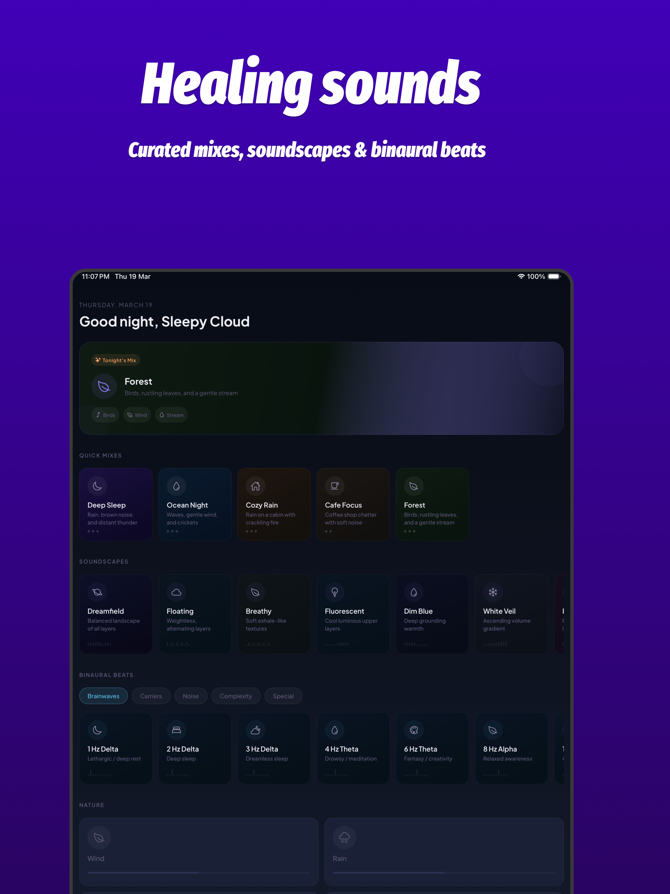
Task: Tap the leaf icon on Forest quick mix
Action: [x=414, y=486]
